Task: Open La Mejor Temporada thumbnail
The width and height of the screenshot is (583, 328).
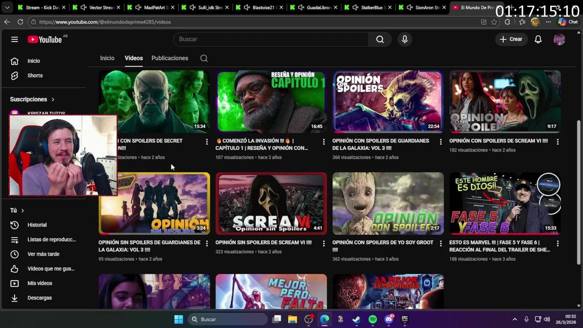Action: pos(388,292)
